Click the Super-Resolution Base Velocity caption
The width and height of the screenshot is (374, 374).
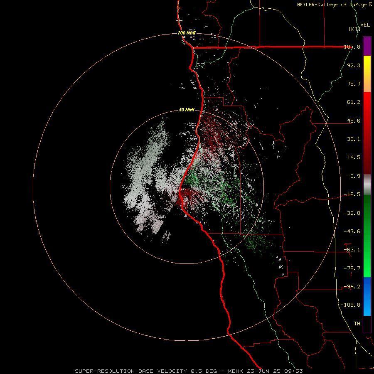[189, 371]
